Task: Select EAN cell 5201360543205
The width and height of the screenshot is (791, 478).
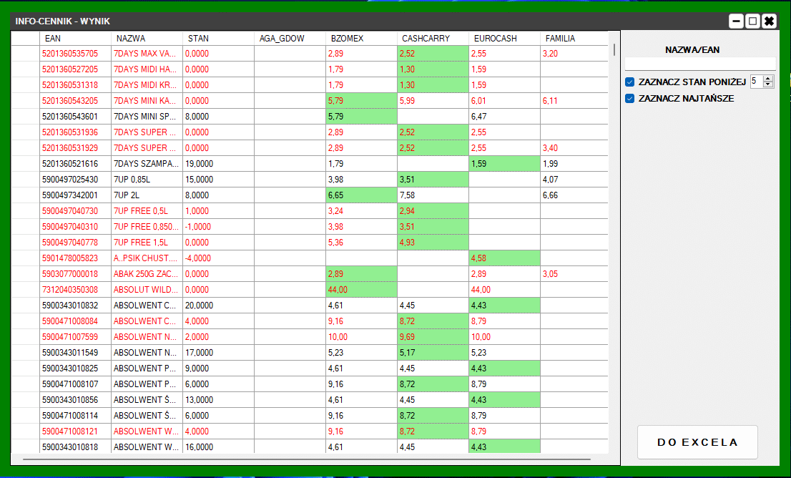Action: (75, 100)
